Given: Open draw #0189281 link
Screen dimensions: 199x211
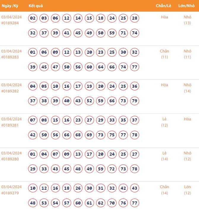Looking at the screenshot, I should 10,125.
